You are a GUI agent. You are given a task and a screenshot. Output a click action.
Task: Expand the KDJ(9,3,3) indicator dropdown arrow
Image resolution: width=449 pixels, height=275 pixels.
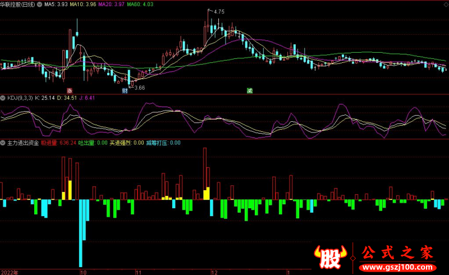3,98
